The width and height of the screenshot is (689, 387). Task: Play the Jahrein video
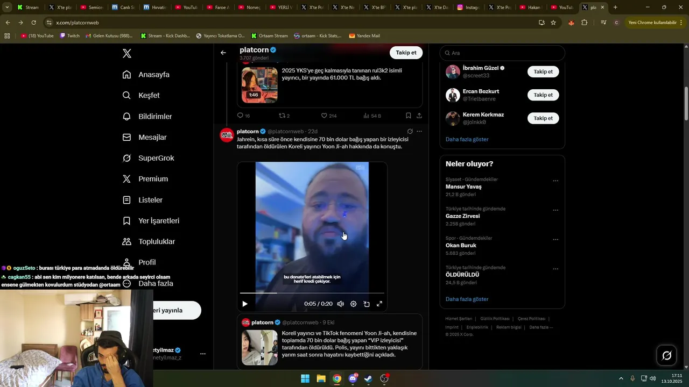point(245,304)
